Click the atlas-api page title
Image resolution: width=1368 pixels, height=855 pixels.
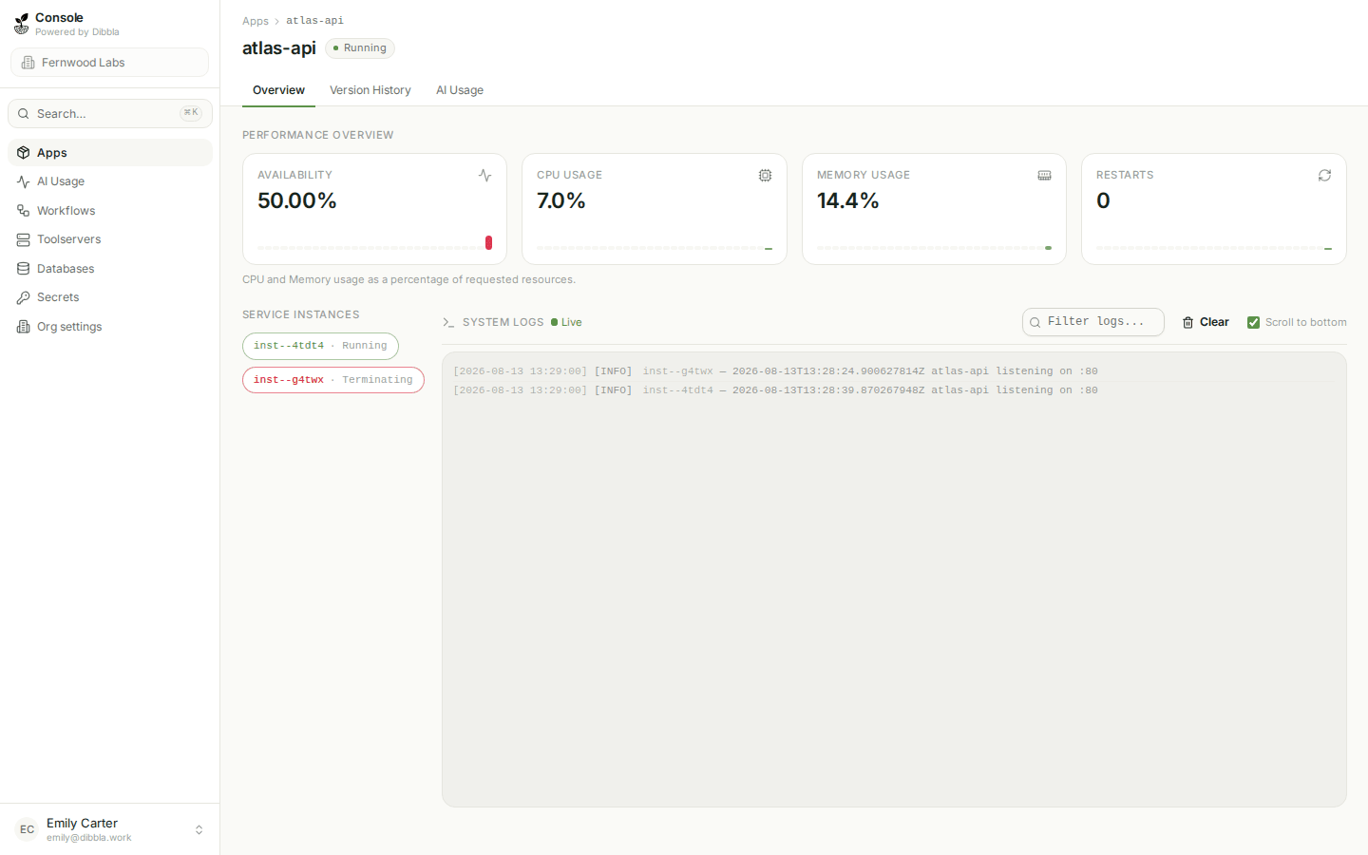click(x=279, y=48)
